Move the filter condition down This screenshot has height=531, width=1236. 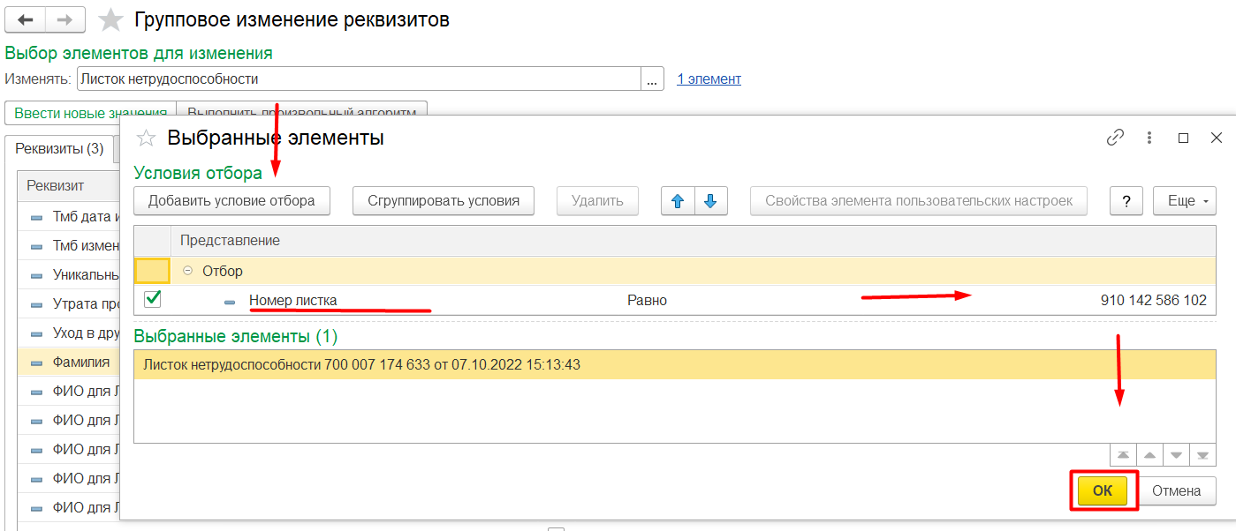pyautogui.click(x=710, y=201)
